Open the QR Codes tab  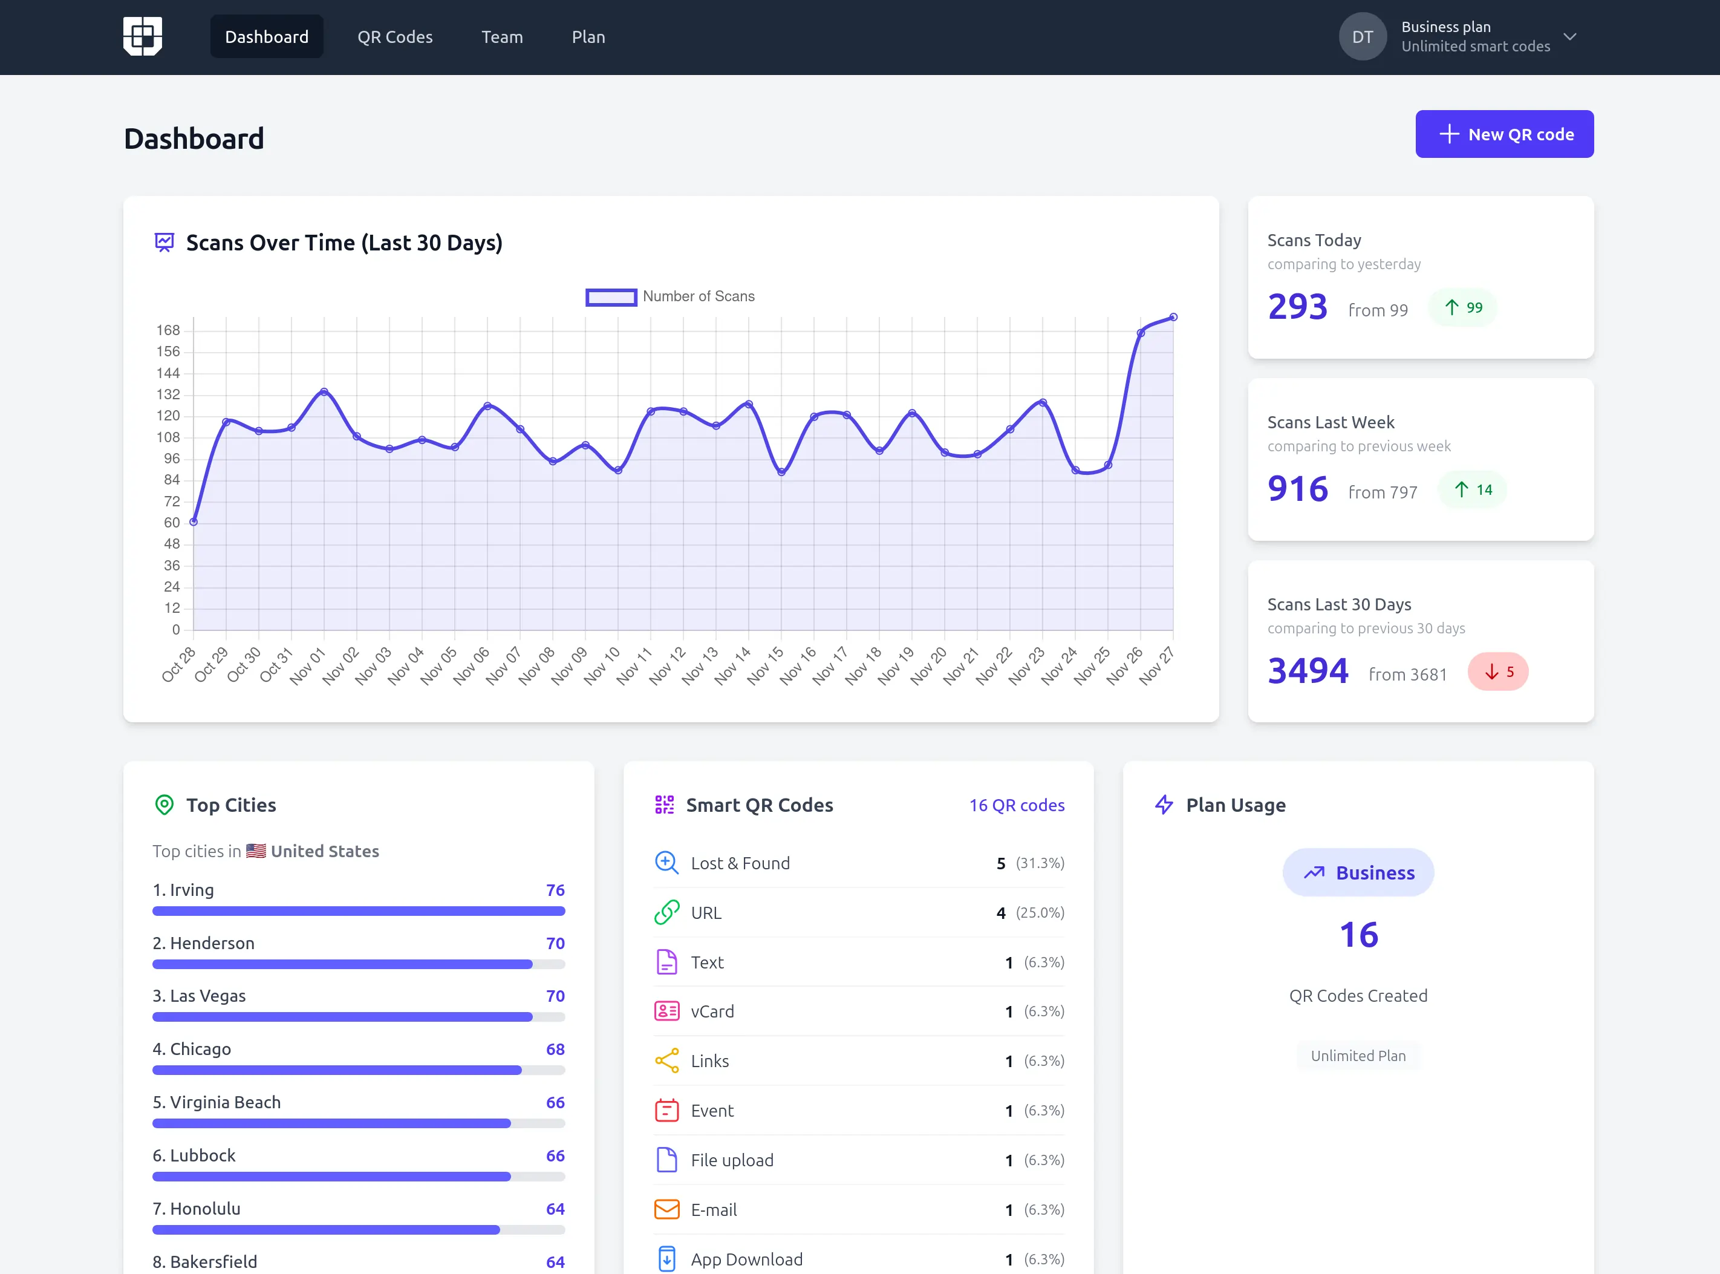[395, 36]
